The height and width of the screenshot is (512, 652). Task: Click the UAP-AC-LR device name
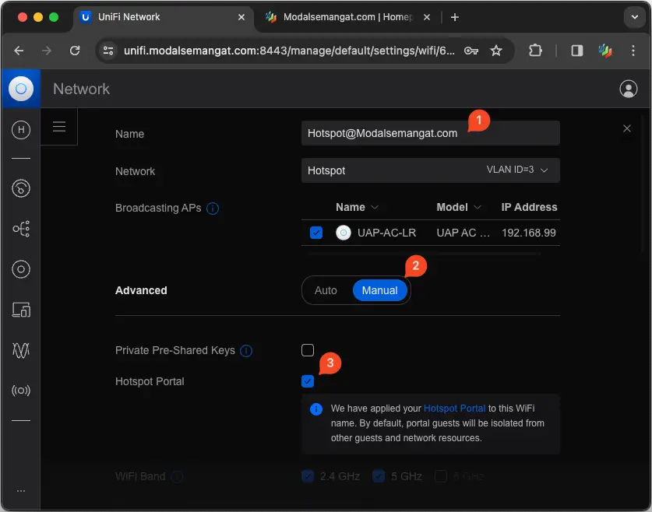[386, 233]
